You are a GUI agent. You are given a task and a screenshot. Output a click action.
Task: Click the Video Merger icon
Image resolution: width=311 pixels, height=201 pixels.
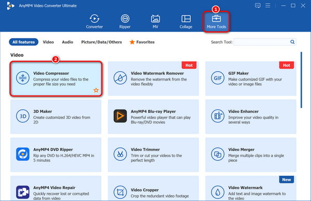tap(218, 154)
